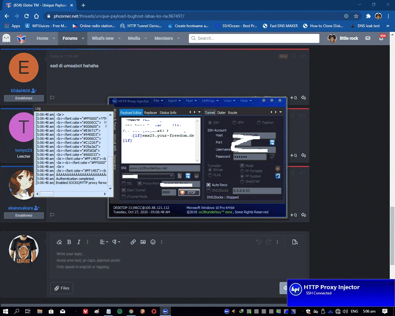Toggle italic in the reply editor
This screenshot has height=316, width=395.
pos(79,242)
